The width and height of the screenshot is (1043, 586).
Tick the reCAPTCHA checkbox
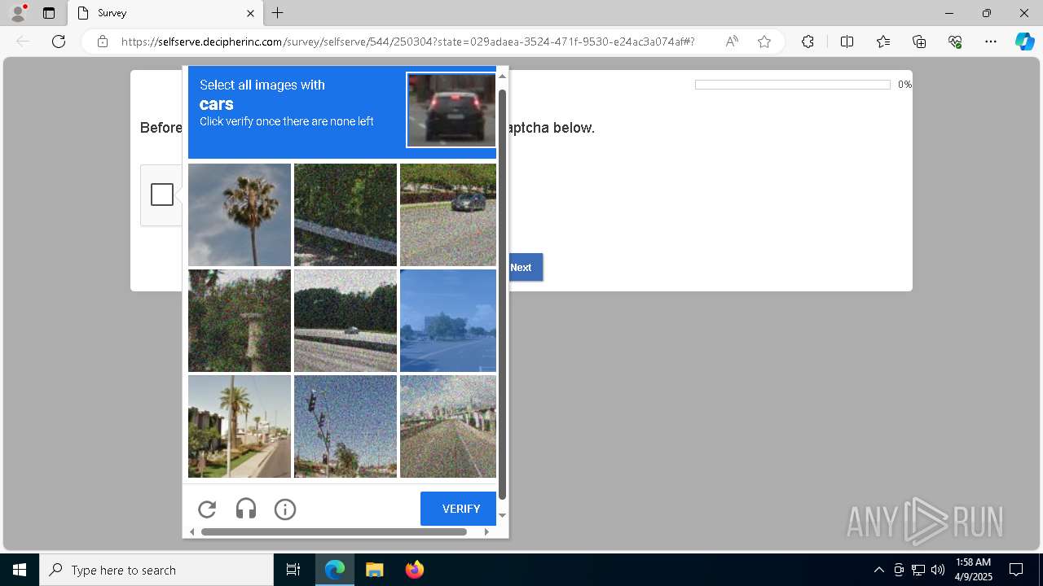point(162,195)
